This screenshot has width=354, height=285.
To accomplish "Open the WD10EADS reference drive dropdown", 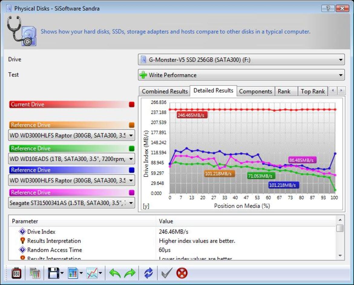I will pyautogui.click(x=71, y=159).
